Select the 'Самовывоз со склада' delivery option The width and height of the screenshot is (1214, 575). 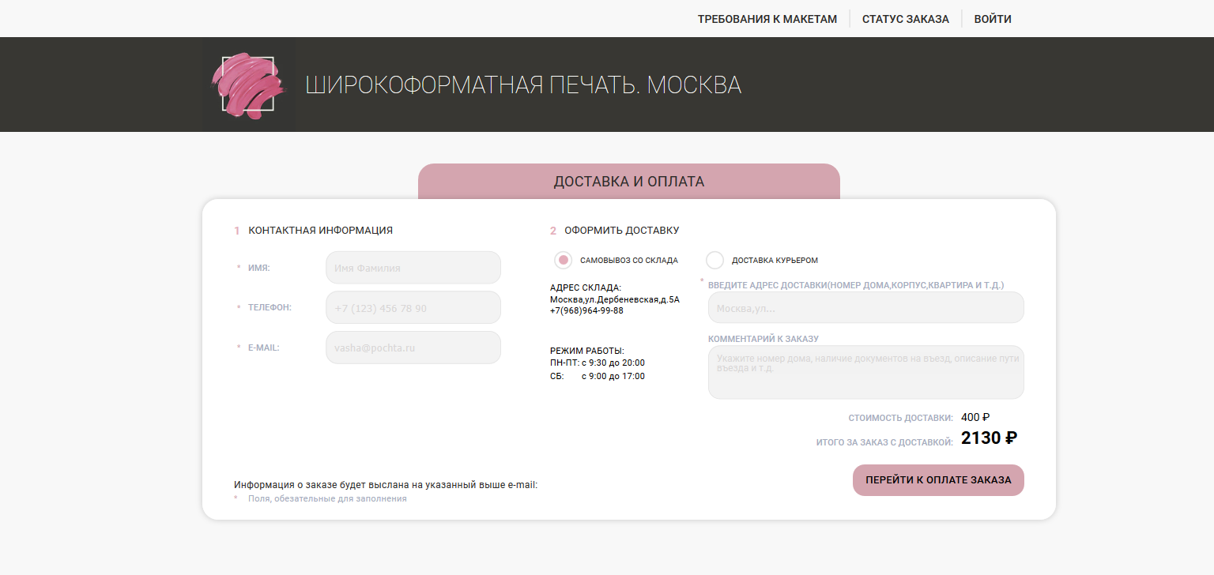click(563, 259)
